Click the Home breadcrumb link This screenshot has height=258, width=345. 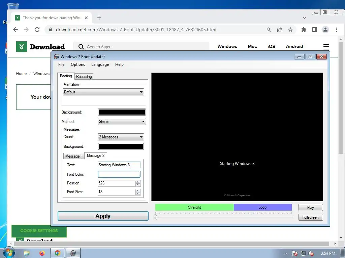(x=21, y=74)
